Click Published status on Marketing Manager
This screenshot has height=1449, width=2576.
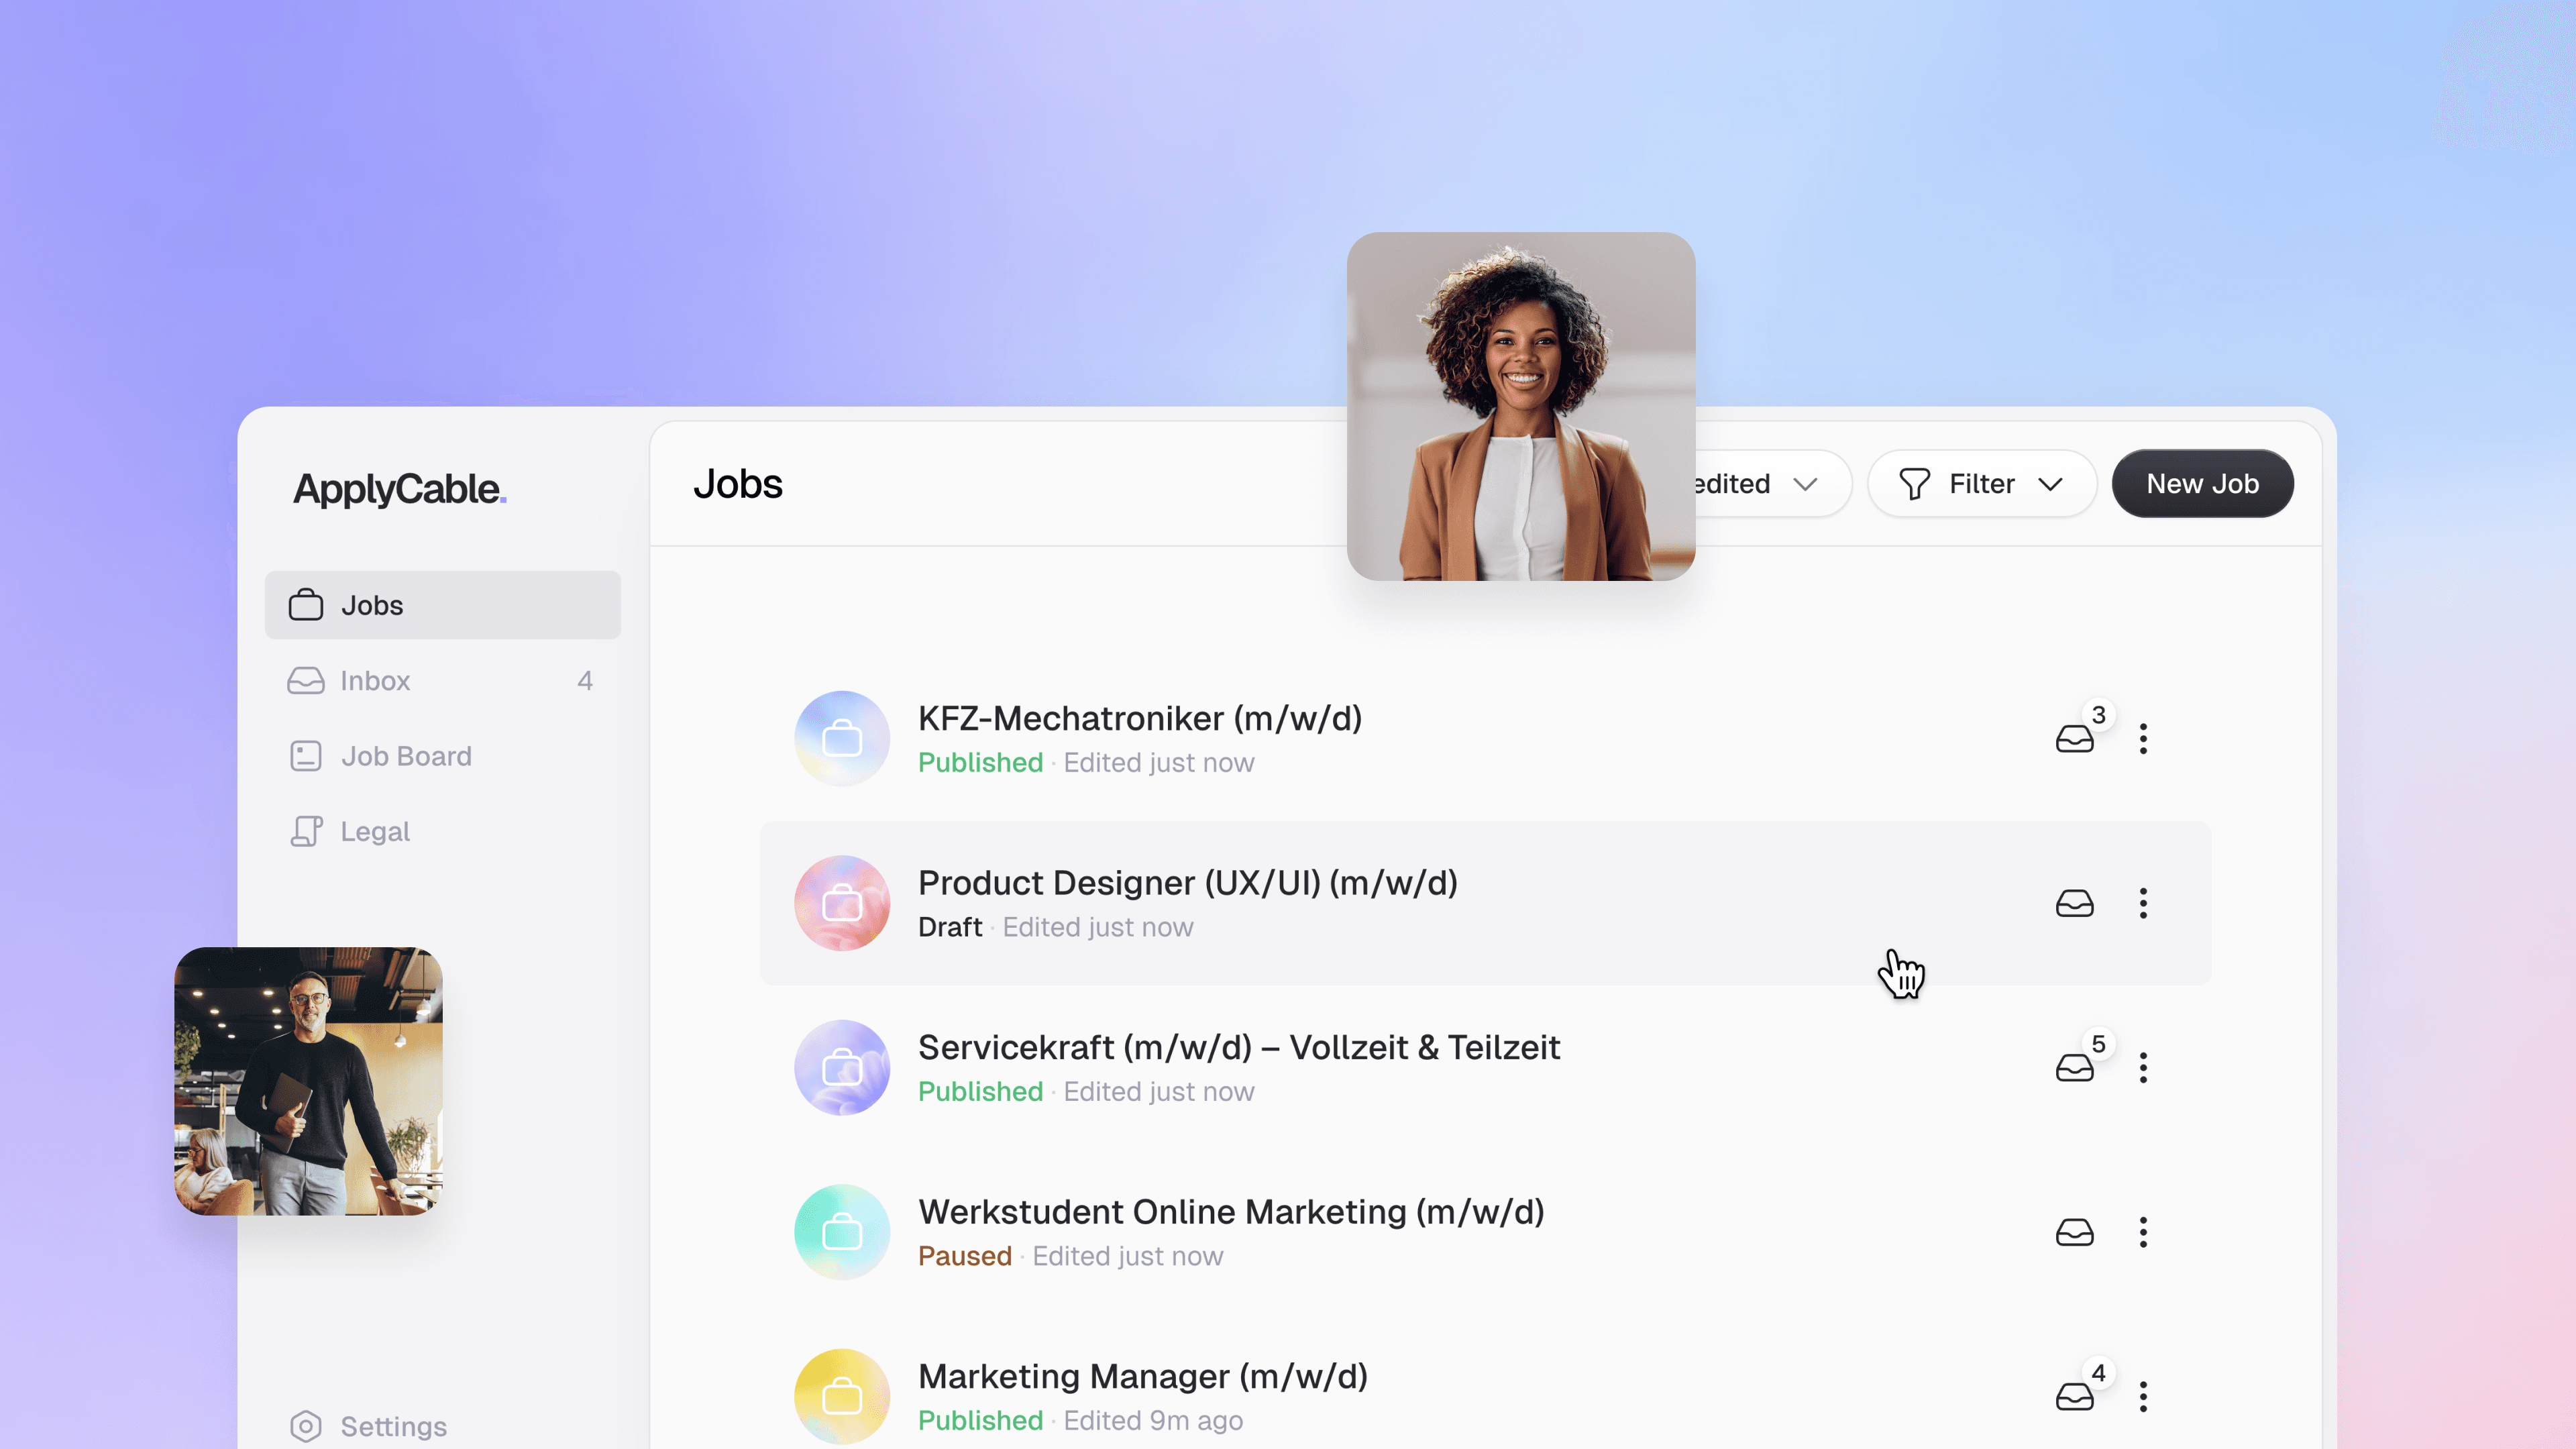point(980,1421)
